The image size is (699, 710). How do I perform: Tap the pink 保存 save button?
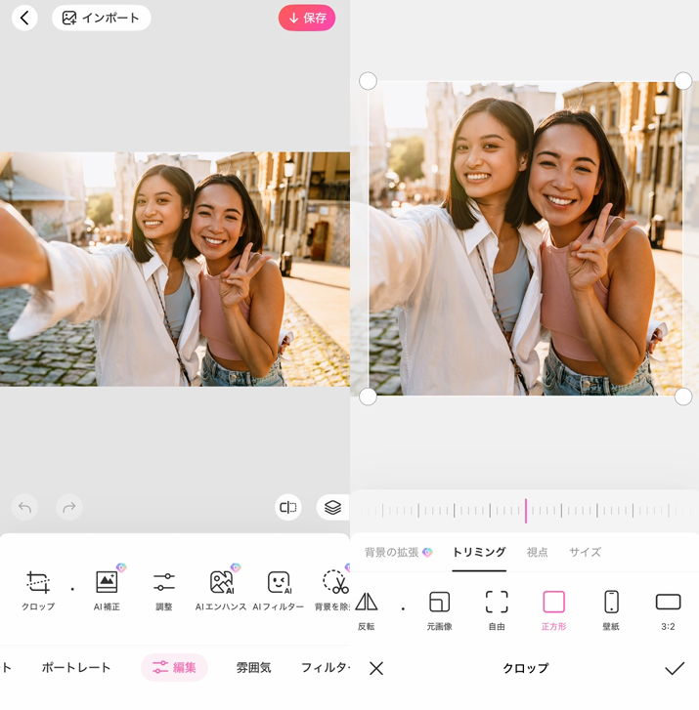pos(307,19)
